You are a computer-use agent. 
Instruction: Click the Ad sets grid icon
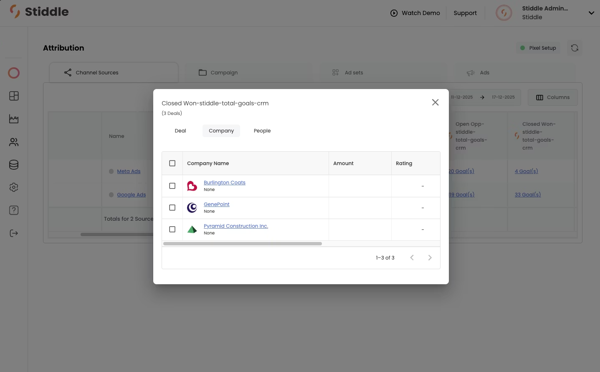click(x=335, y=73)
